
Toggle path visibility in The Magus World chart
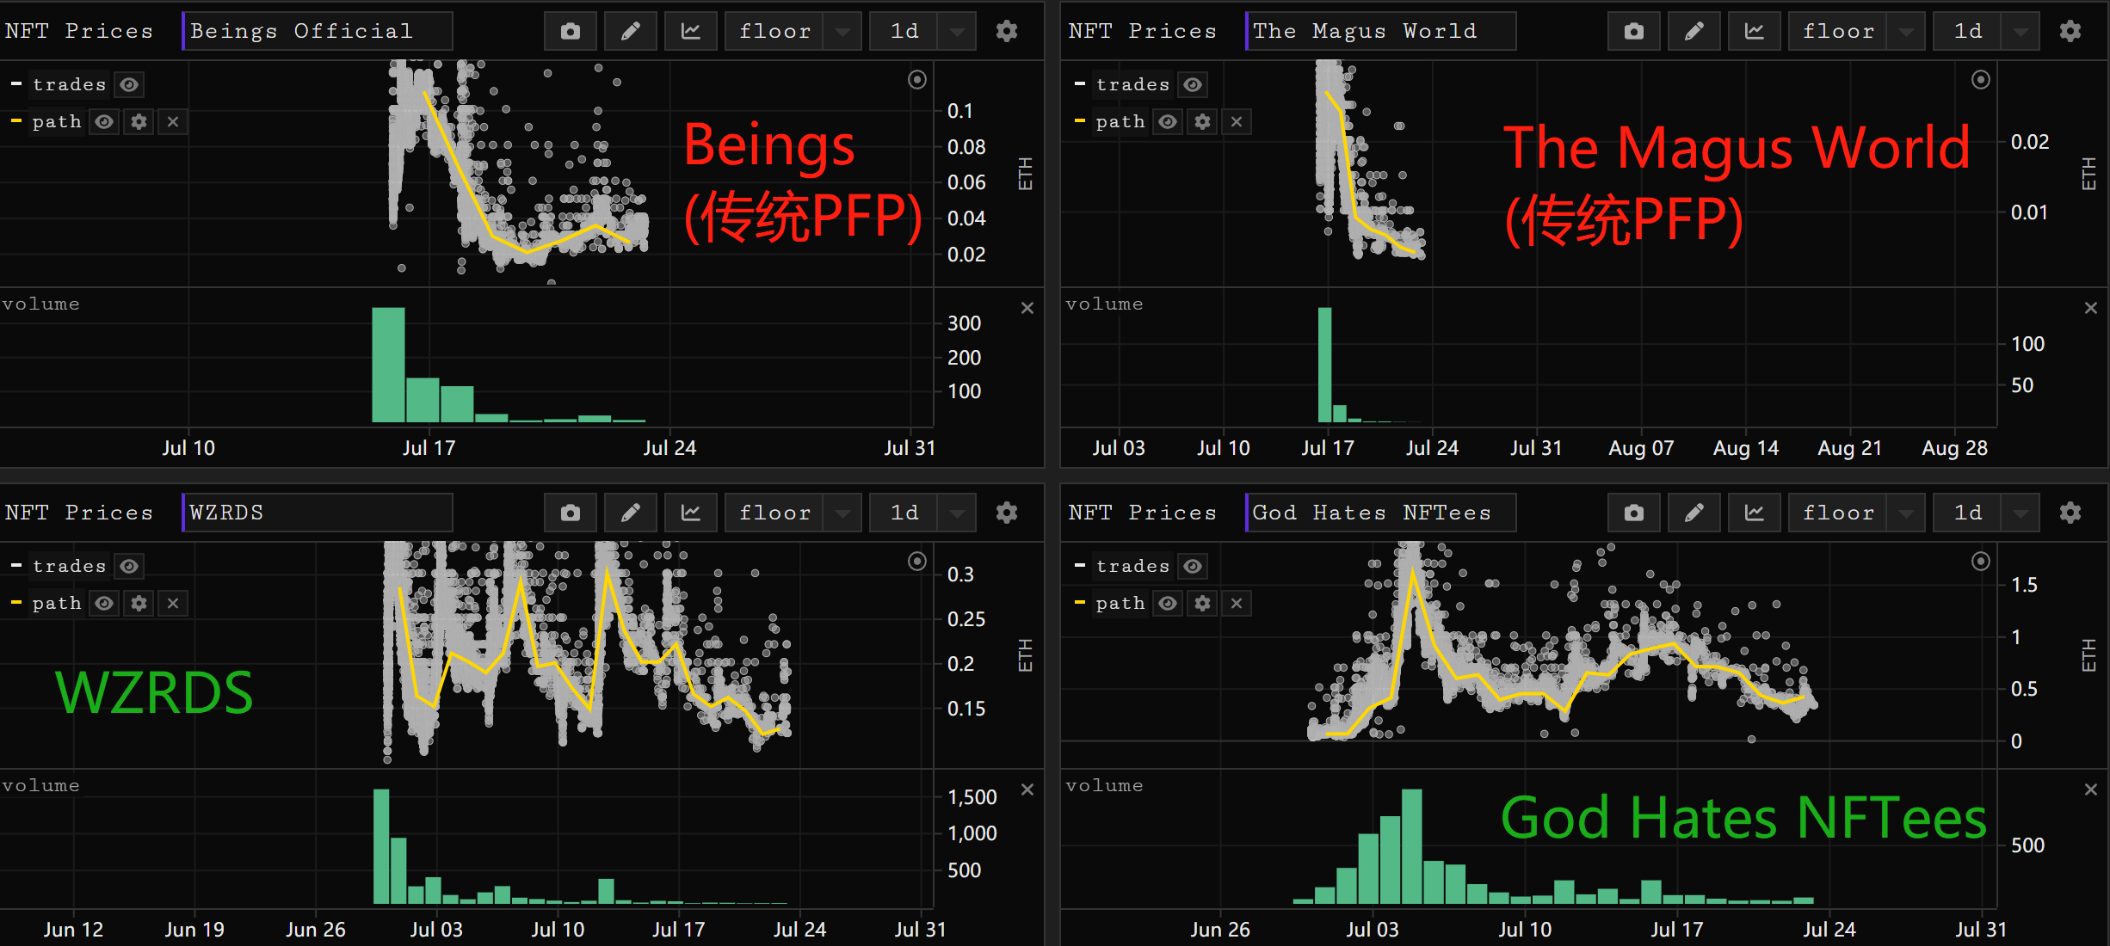pyautogui.click(x=1168, y=122)
